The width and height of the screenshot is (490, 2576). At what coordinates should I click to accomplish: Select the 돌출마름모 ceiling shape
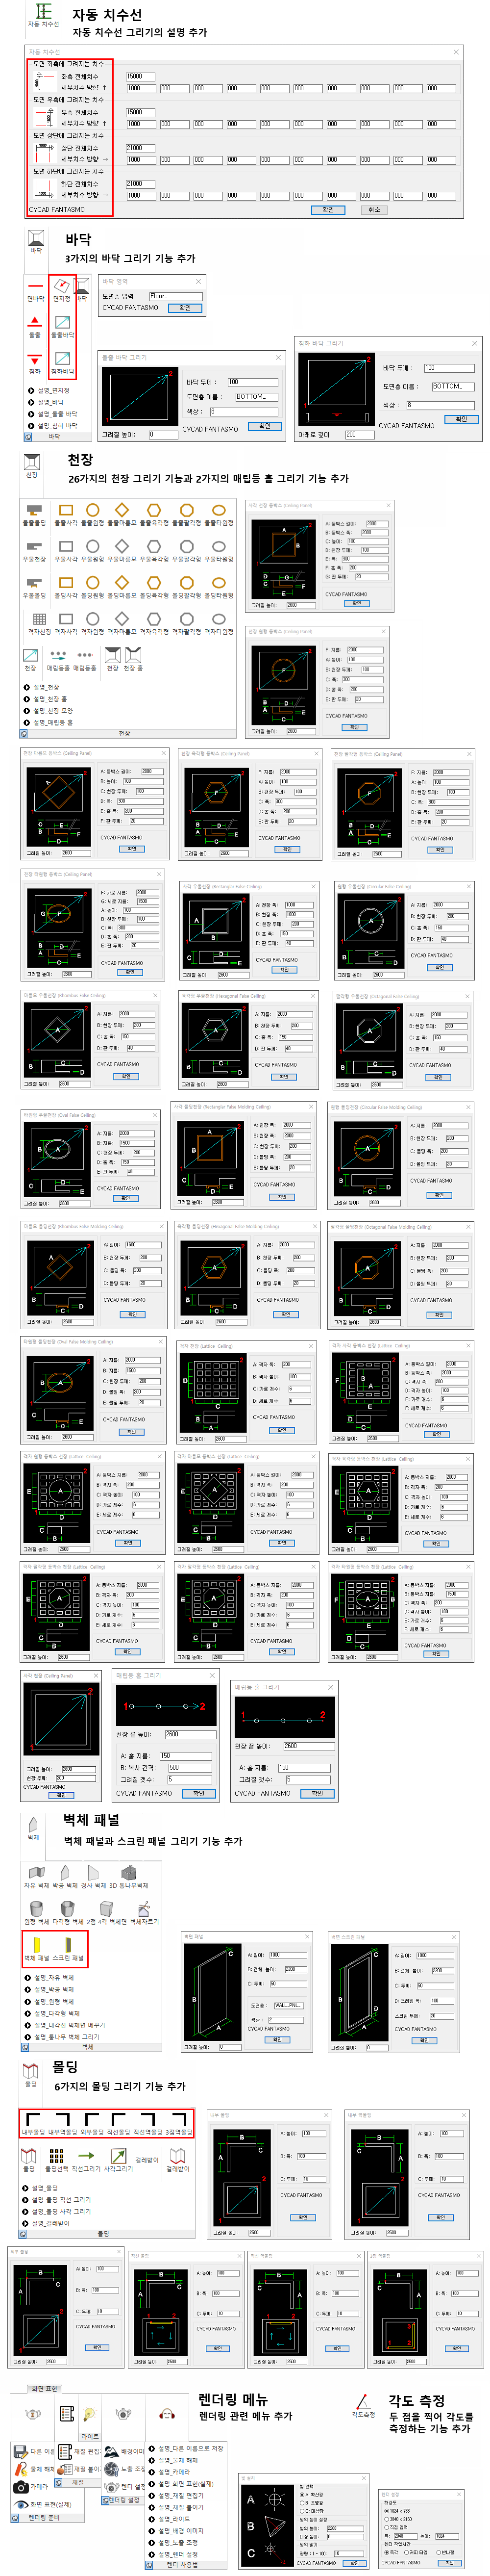pos(122,515)
